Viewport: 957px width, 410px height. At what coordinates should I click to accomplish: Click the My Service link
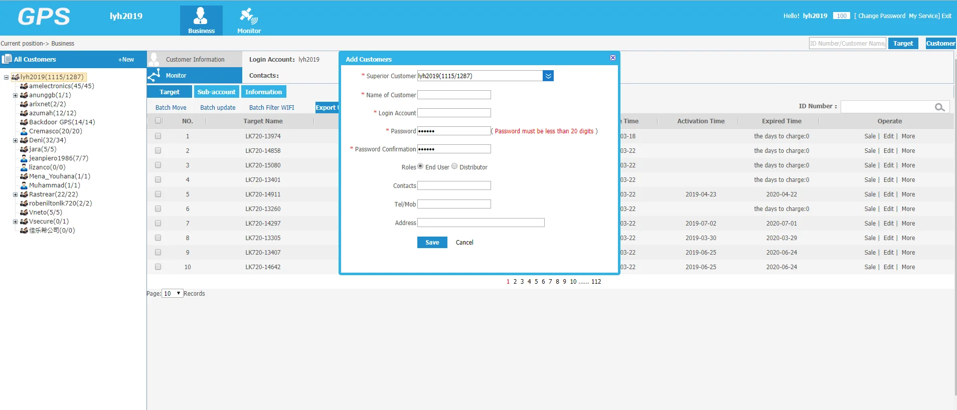tap(923, 16)
